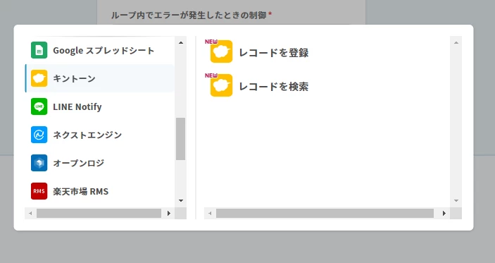Choose ネクストエンジン from the service list
Screen dimensions: 495x263
[99, 135]
